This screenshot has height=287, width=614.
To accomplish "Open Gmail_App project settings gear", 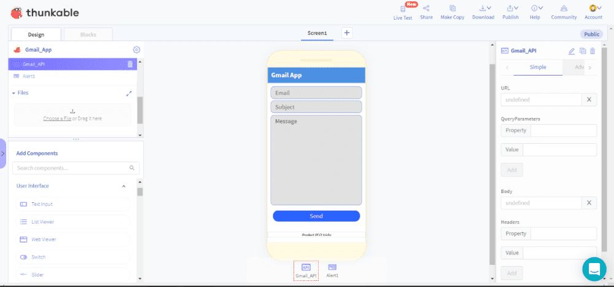I will point(136,50).
